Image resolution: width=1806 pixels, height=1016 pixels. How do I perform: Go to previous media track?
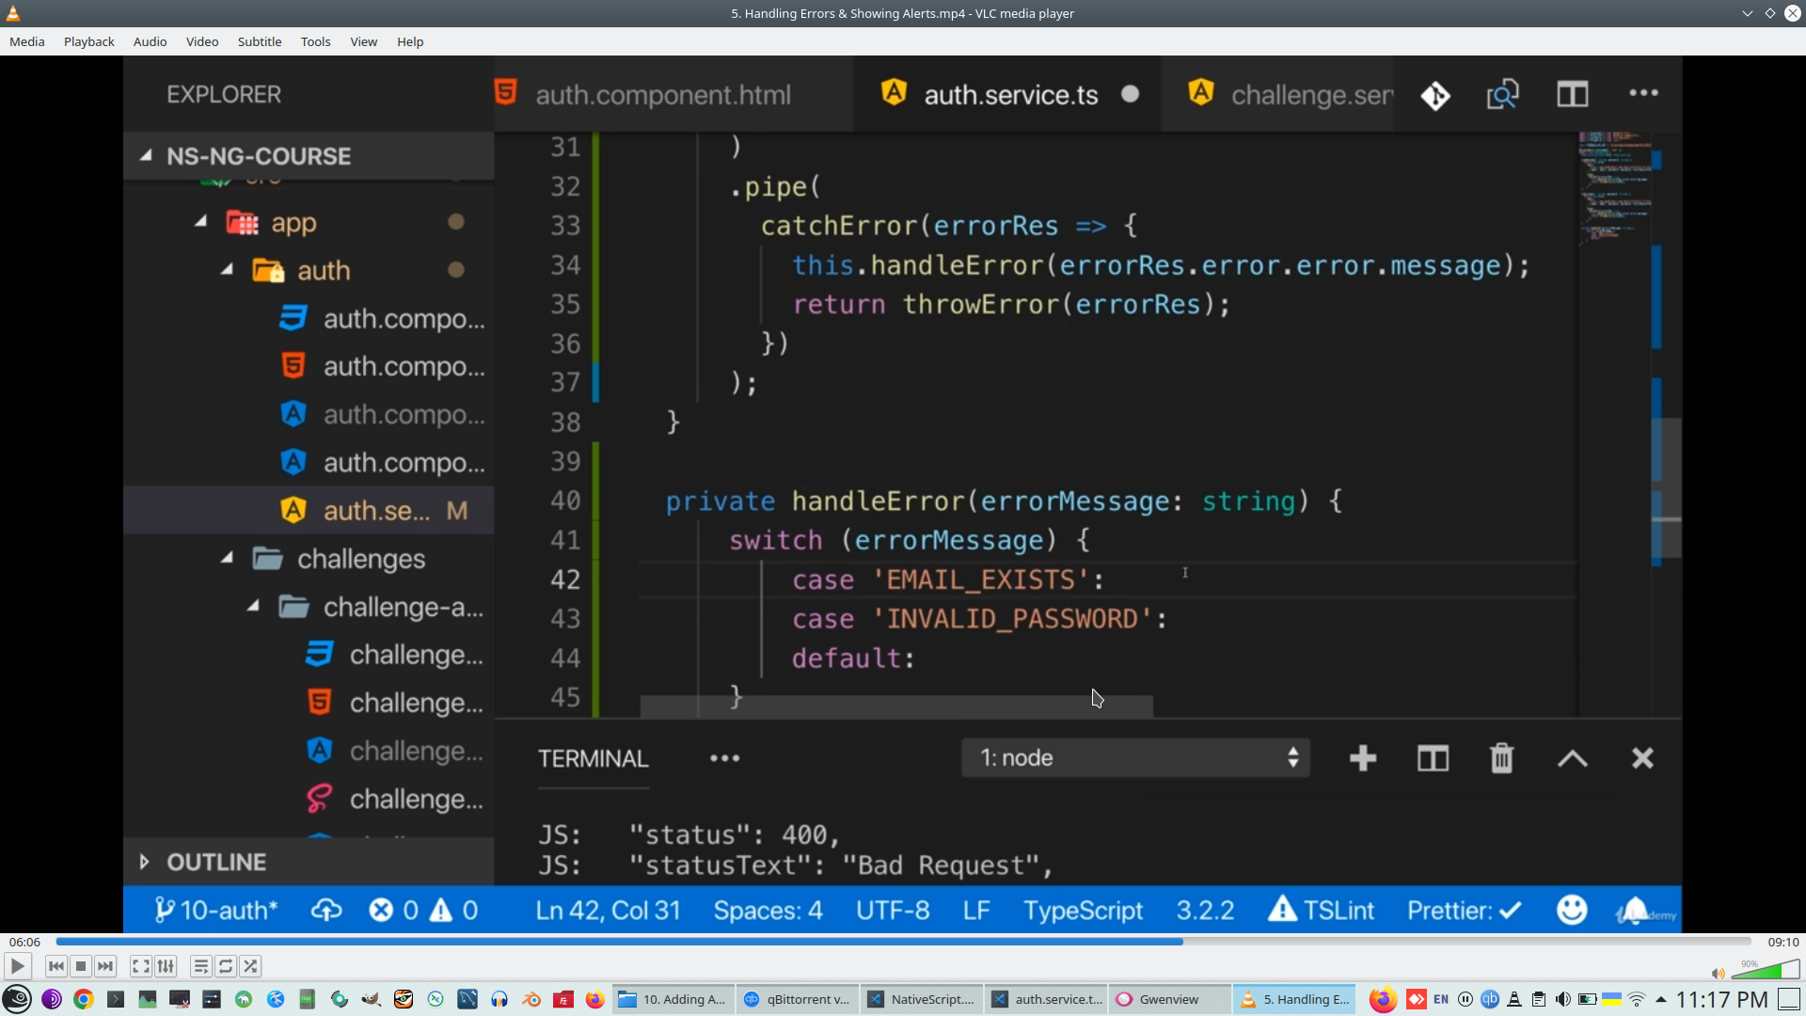tap(56, 966)
